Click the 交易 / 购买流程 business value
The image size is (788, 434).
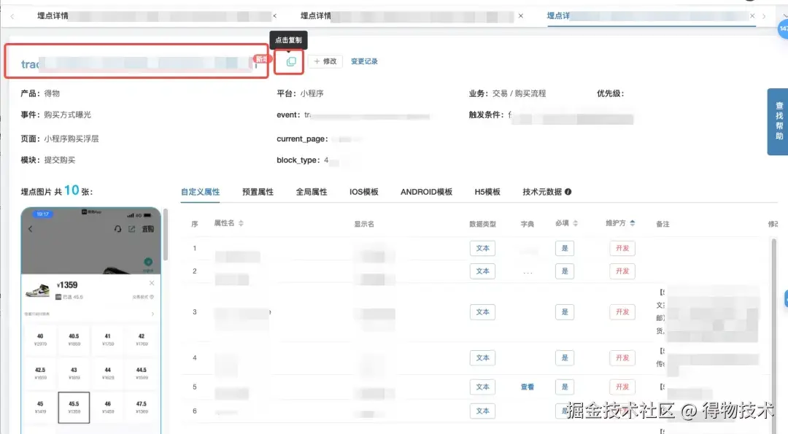click(519, 93)
